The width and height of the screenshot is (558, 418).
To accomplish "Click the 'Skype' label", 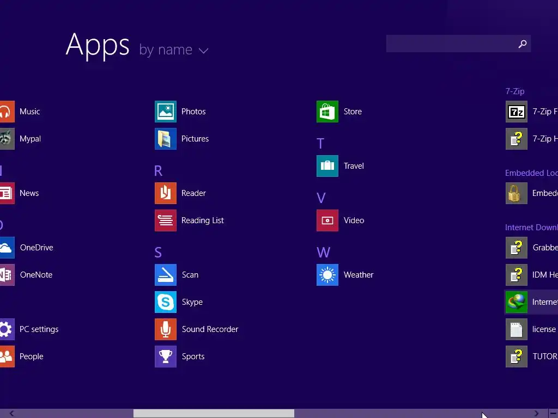I will [x=192, y=302].
